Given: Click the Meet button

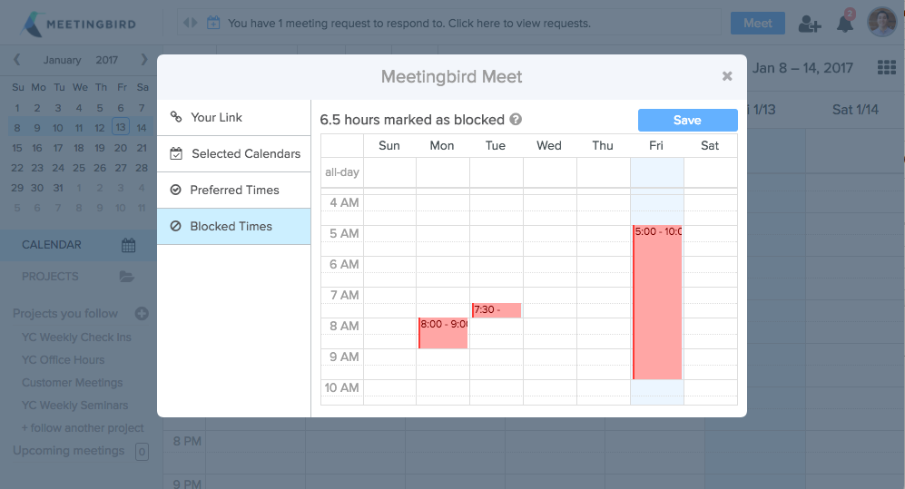Looking at the screenshot, I should point(757,23).
